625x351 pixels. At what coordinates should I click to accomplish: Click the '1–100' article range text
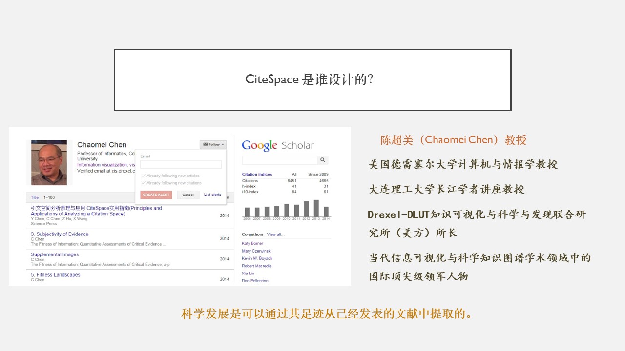(x=49, y=197)
